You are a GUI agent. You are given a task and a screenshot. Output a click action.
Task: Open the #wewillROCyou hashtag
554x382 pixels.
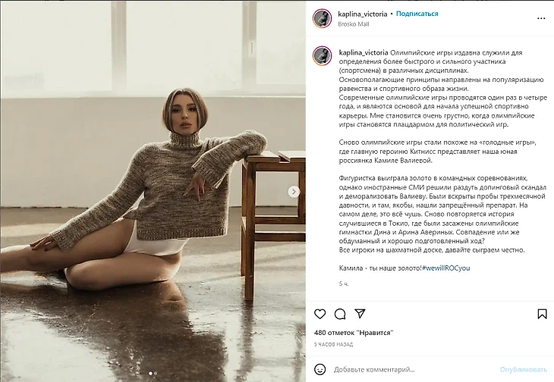(446, 268)
